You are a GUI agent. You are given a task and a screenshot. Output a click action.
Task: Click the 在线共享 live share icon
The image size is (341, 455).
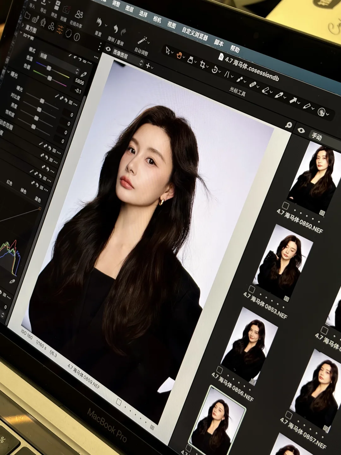tap(79, 15)
